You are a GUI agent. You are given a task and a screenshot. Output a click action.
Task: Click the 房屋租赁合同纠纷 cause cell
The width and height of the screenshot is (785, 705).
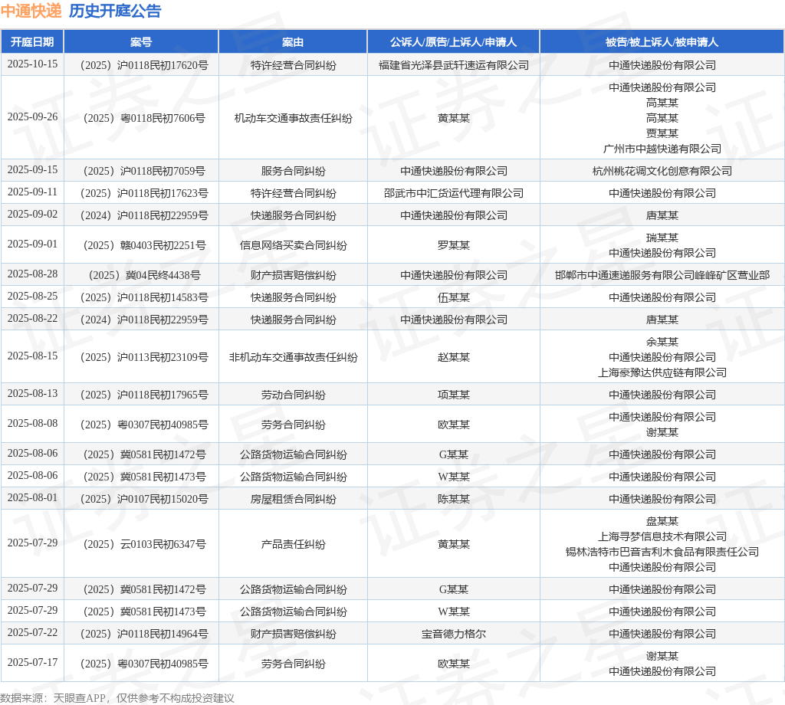click(x=293, y=499)
